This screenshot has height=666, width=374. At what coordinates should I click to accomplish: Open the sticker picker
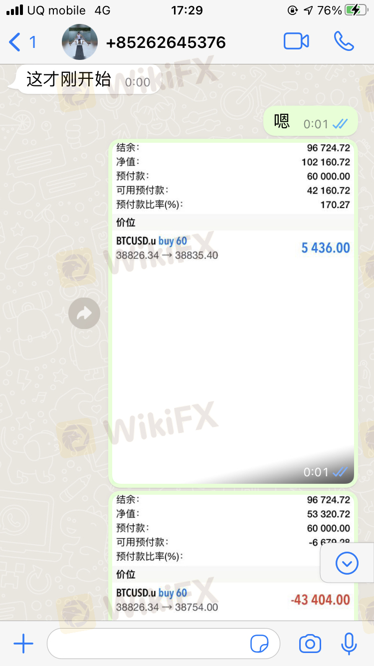(259, 645)
